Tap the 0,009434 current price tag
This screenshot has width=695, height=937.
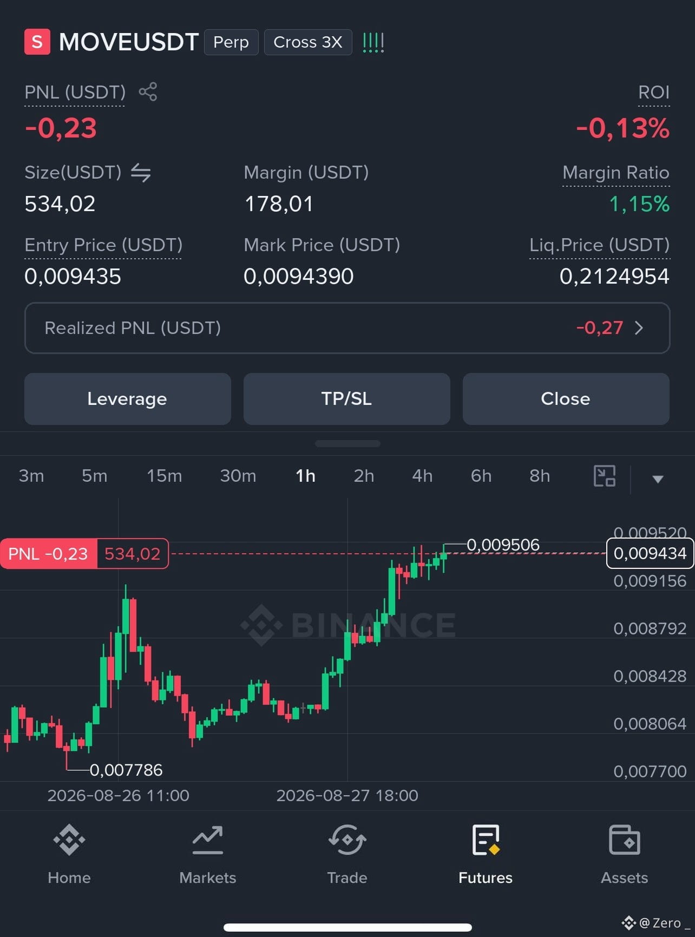(x=650, y=553)
